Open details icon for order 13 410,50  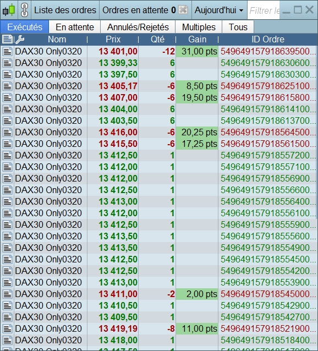(7, 305)
